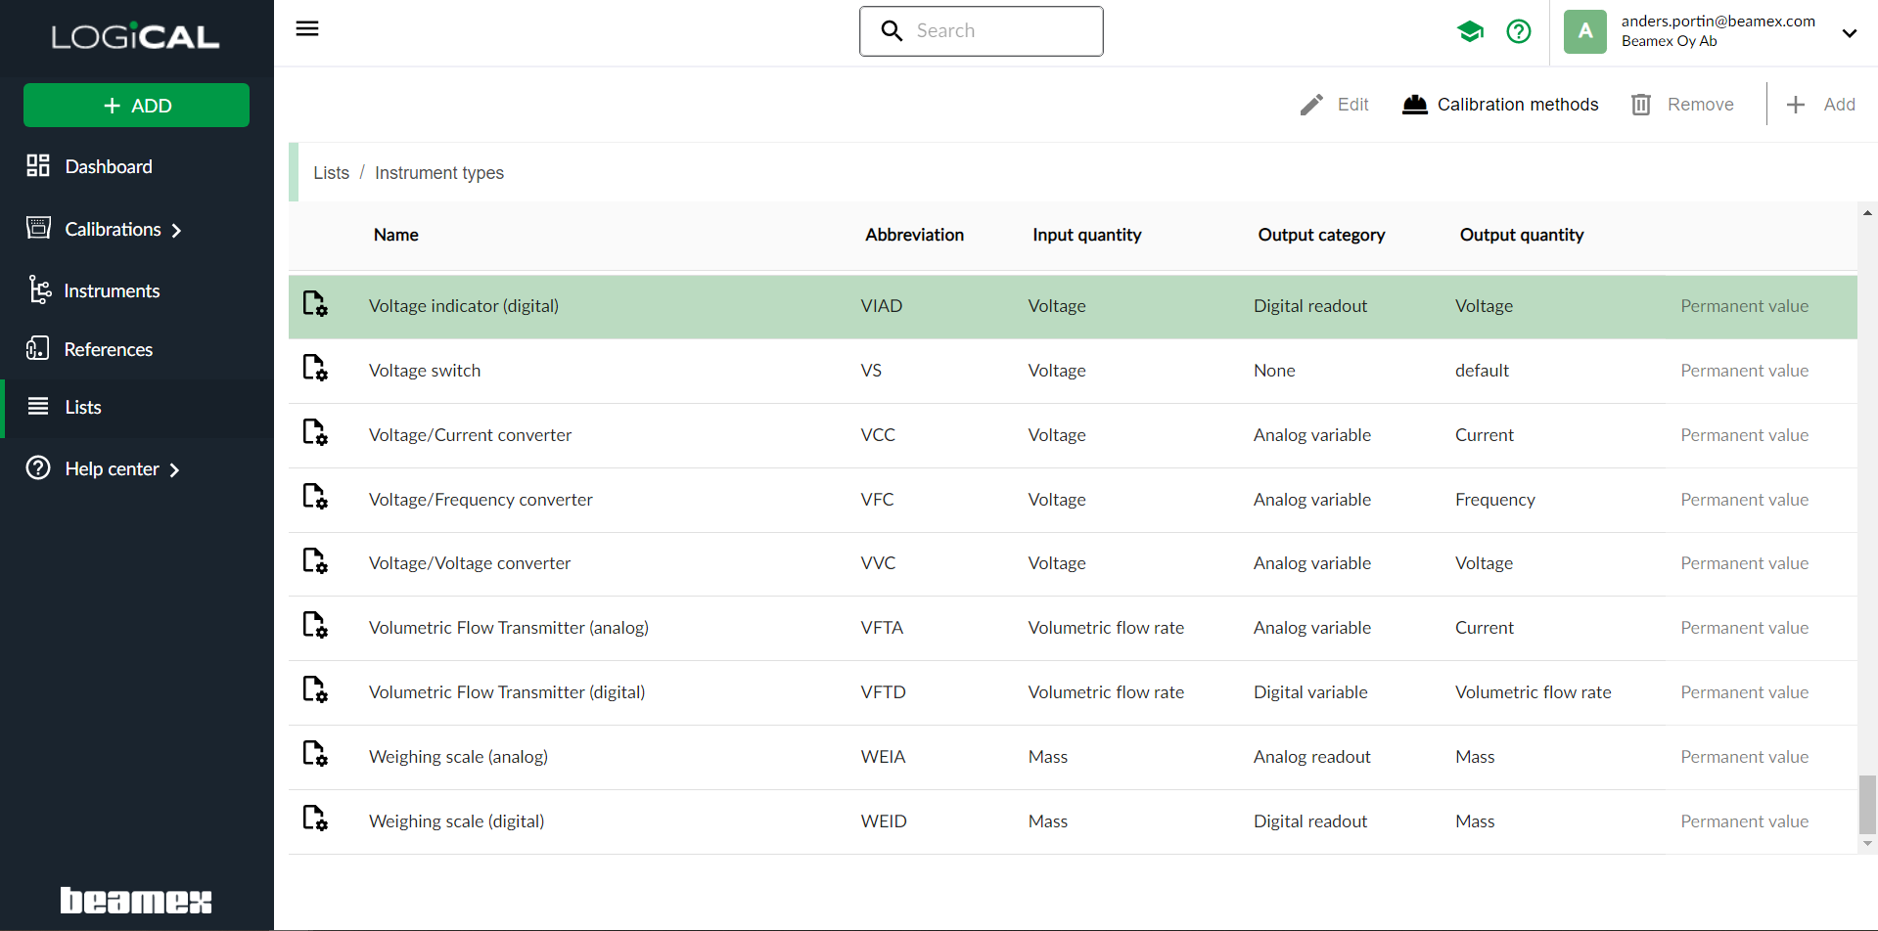
Task: Go to the Instruments section
Action: (x=111, y=290)
